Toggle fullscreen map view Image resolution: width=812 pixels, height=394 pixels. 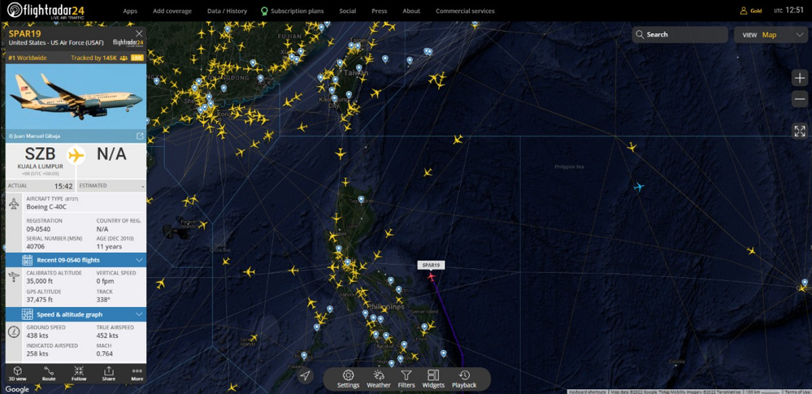[800, 131]
